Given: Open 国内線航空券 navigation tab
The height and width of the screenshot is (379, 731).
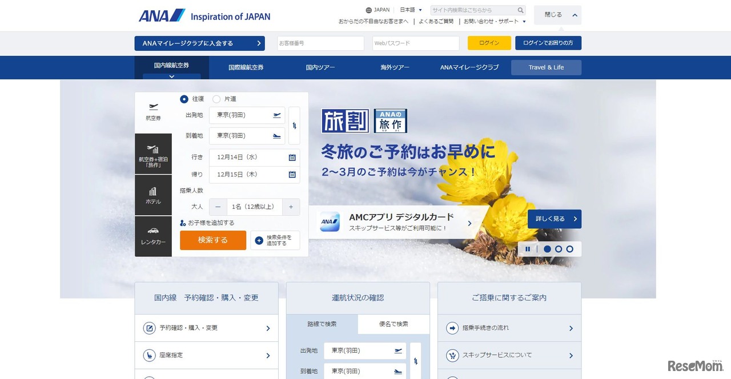Looking at the screenshot, I should pyautogui.click(x=172, y=67).
